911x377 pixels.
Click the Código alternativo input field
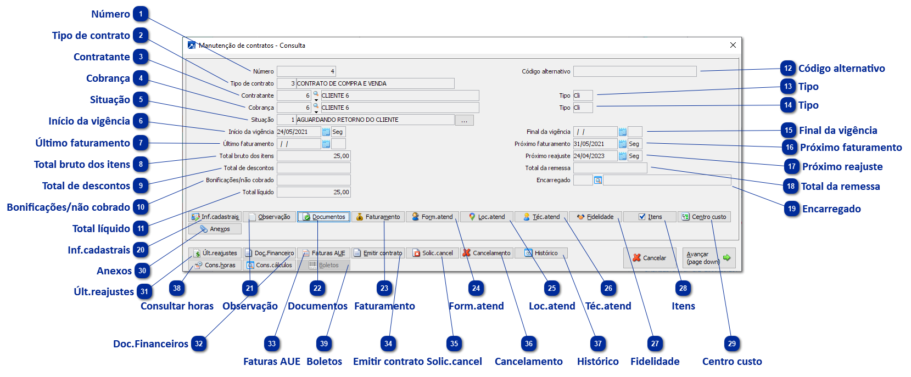(x=635, y=71)
